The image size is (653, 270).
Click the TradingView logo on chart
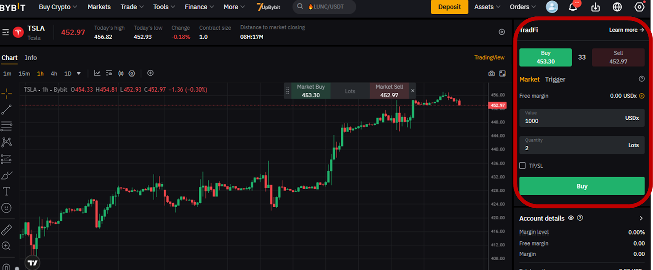point(33,263)
